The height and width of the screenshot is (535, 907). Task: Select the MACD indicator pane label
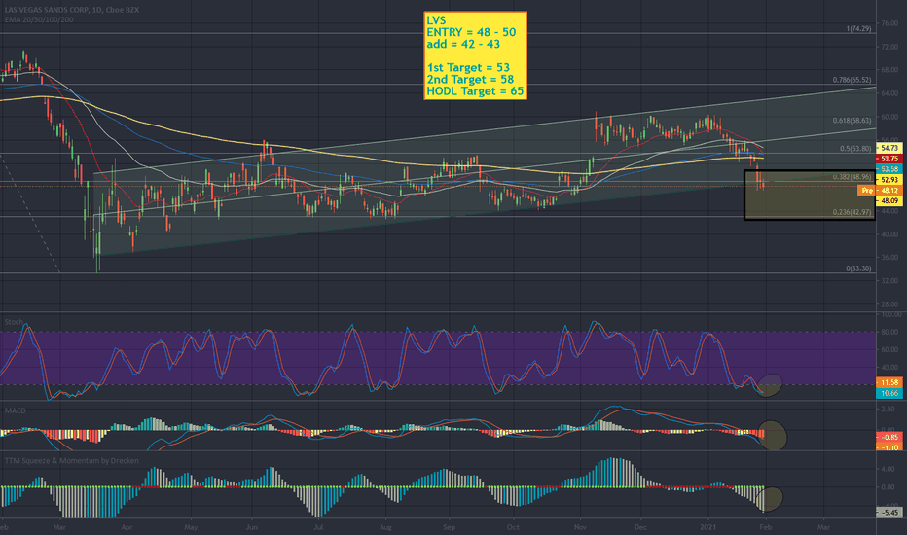15,410
